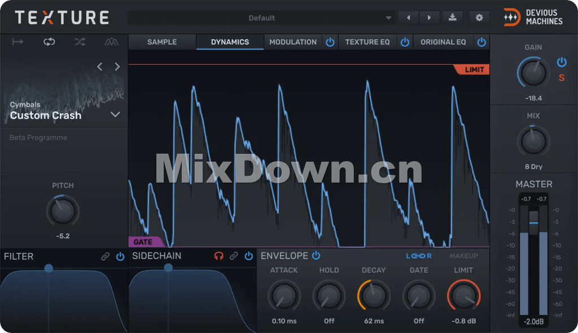
Task: Click the Mix value 8 Dry
Action: tap(533, 167)
